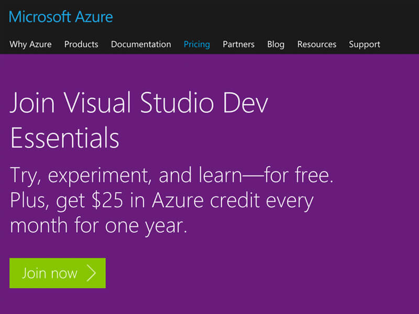This screenshot has height=314, width=419.
Task: Click the words Visual Studio in the heading
Action: [139, 103]
